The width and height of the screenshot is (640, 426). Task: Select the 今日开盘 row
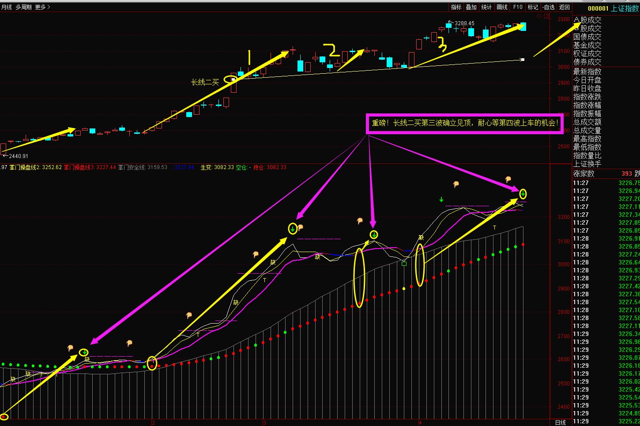pos(587,80)
